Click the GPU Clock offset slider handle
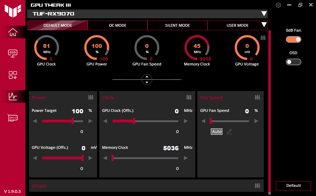The height and width of the screenshot is (196, 316). [x=134, y=121]
